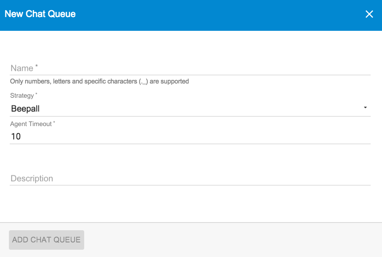Click the asterisk next to Agent Timeout
Image resolution: width=382 pixels, height=257 pixels.
pos(54,122)
